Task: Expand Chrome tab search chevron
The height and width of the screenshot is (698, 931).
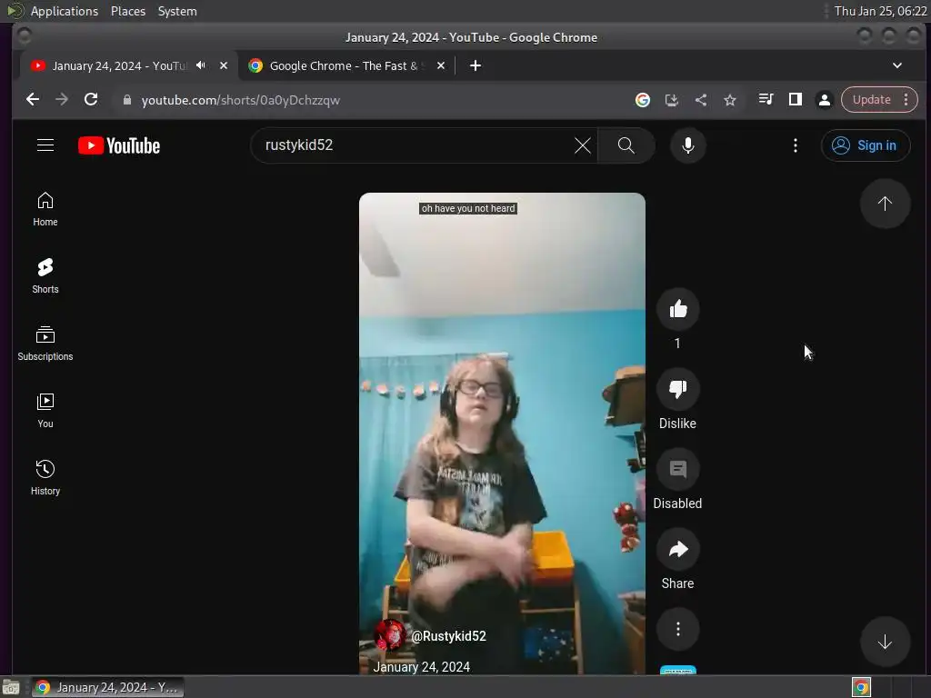Action: 897,65
